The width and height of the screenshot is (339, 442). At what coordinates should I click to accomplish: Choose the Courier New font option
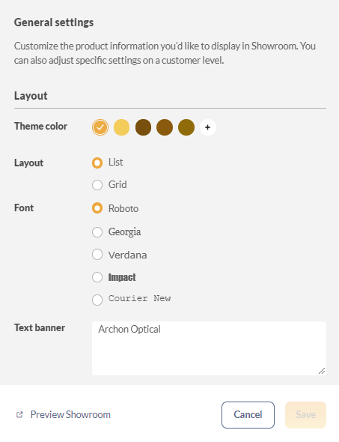[x=97, y=300]
